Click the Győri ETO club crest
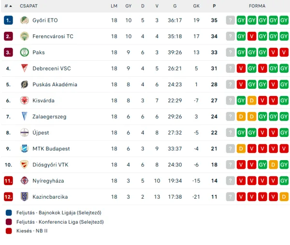The width and height of the screenshot is (290, 245). pos(24,20)
